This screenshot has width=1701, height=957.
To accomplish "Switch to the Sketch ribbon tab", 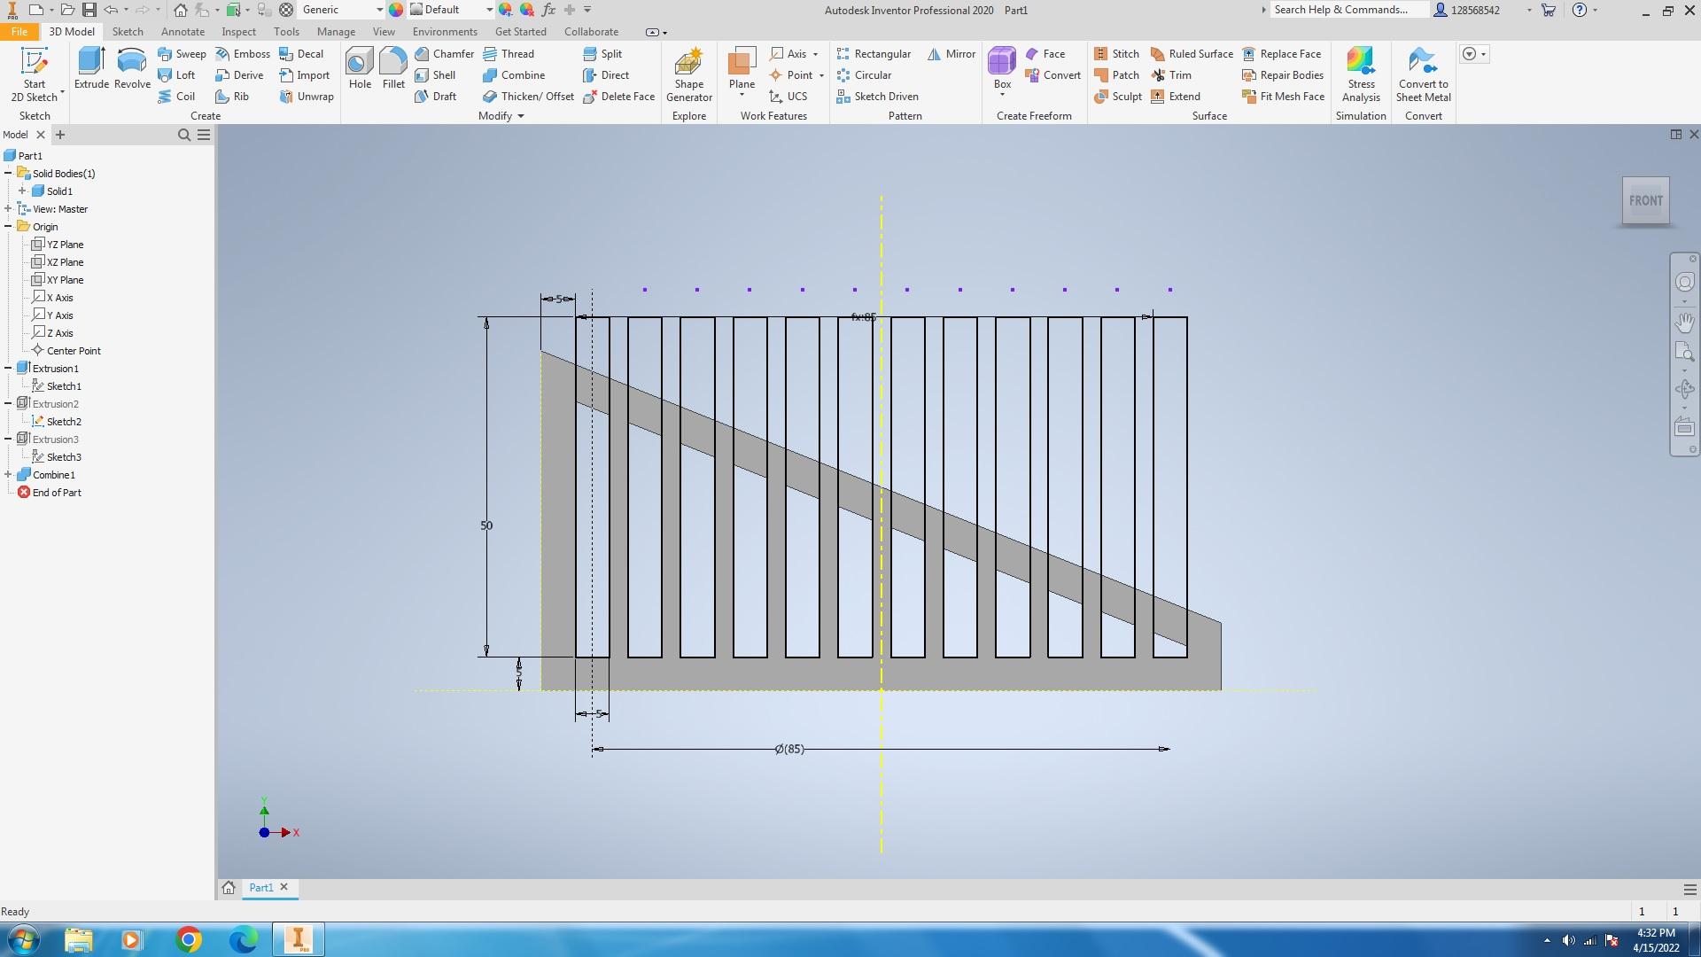I will 128,32.
